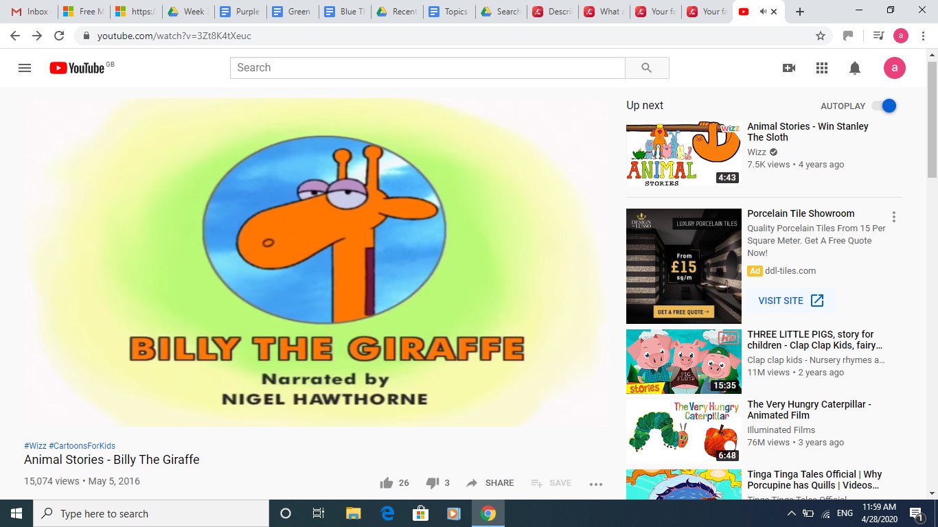The width and height of the screenshot is (938, 527).
Task: Open Microsoft Store from the taskbar
Action: tap(420, 513)
